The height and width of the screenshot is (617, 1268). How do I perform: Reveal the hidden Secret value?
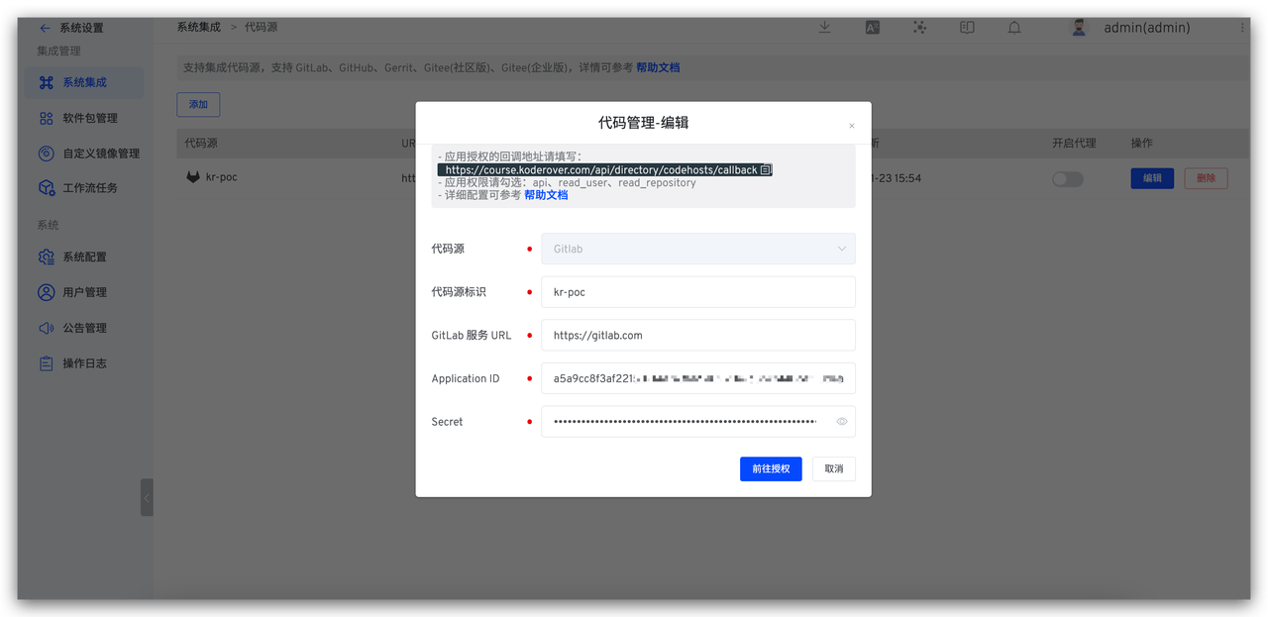coord(841,421)
